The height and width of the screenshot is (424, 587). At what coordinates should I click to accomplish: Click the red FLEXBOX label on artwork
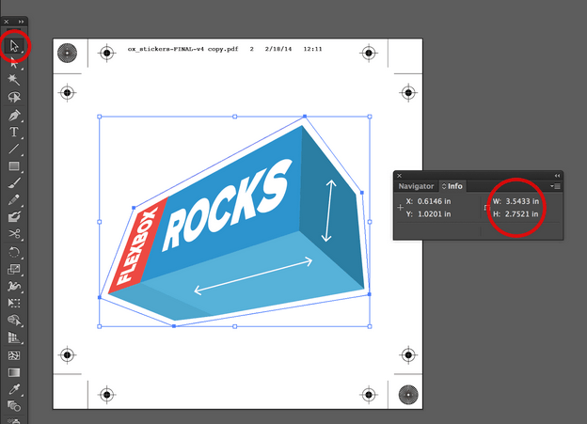click(x=137, y=246)
